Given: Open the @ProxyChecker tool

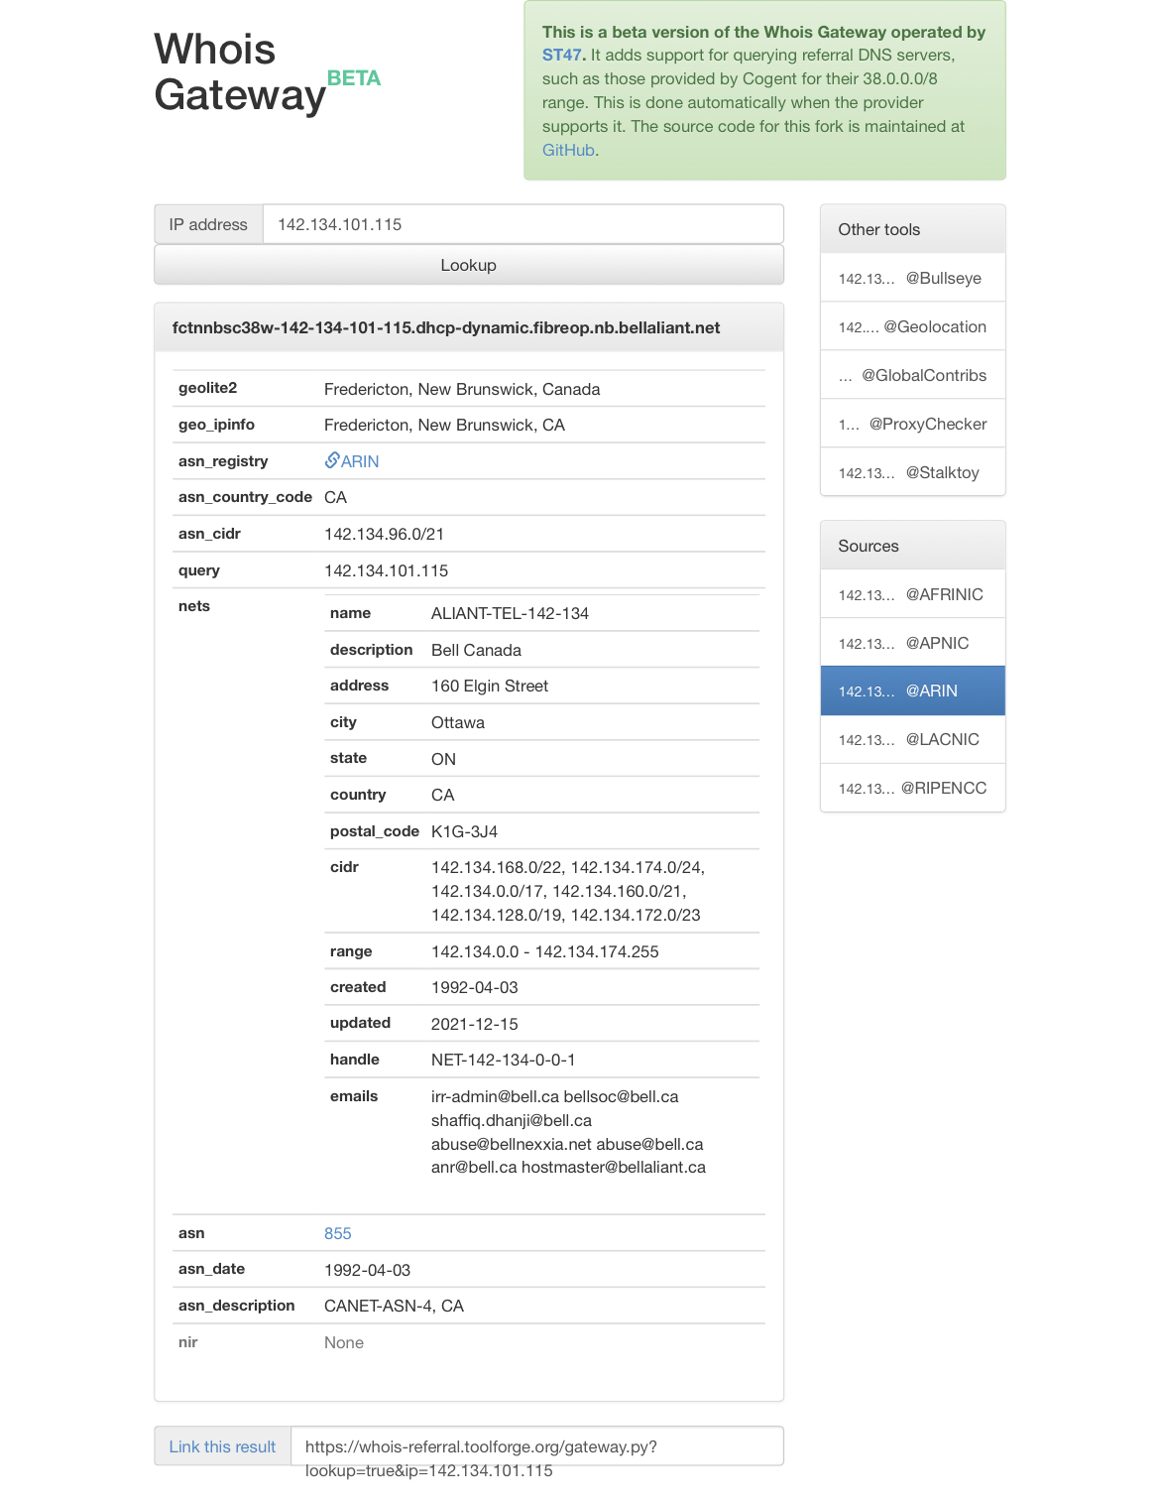Looking at the screenshot, I should [x=913, y=424].
